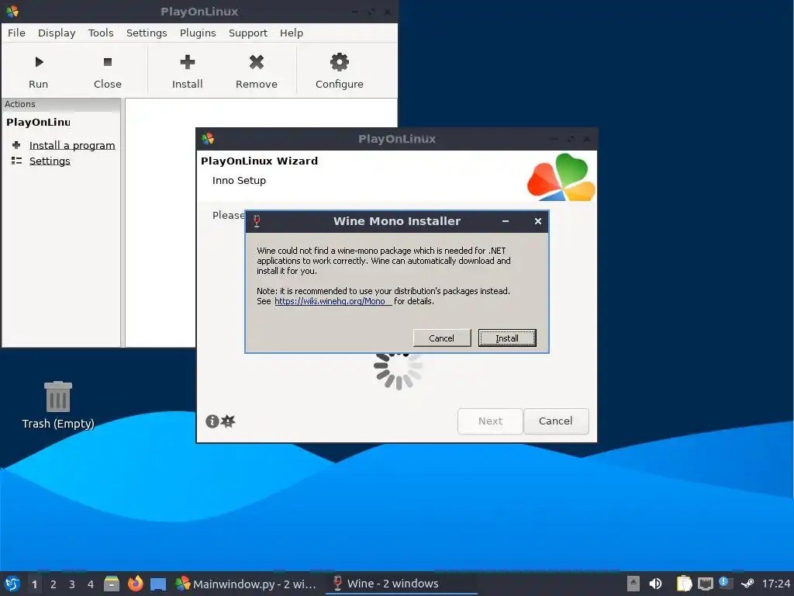Click the PlayOnLinux main window title icon
The width and height of the screenshot is (794, 596).
(12, 11)
